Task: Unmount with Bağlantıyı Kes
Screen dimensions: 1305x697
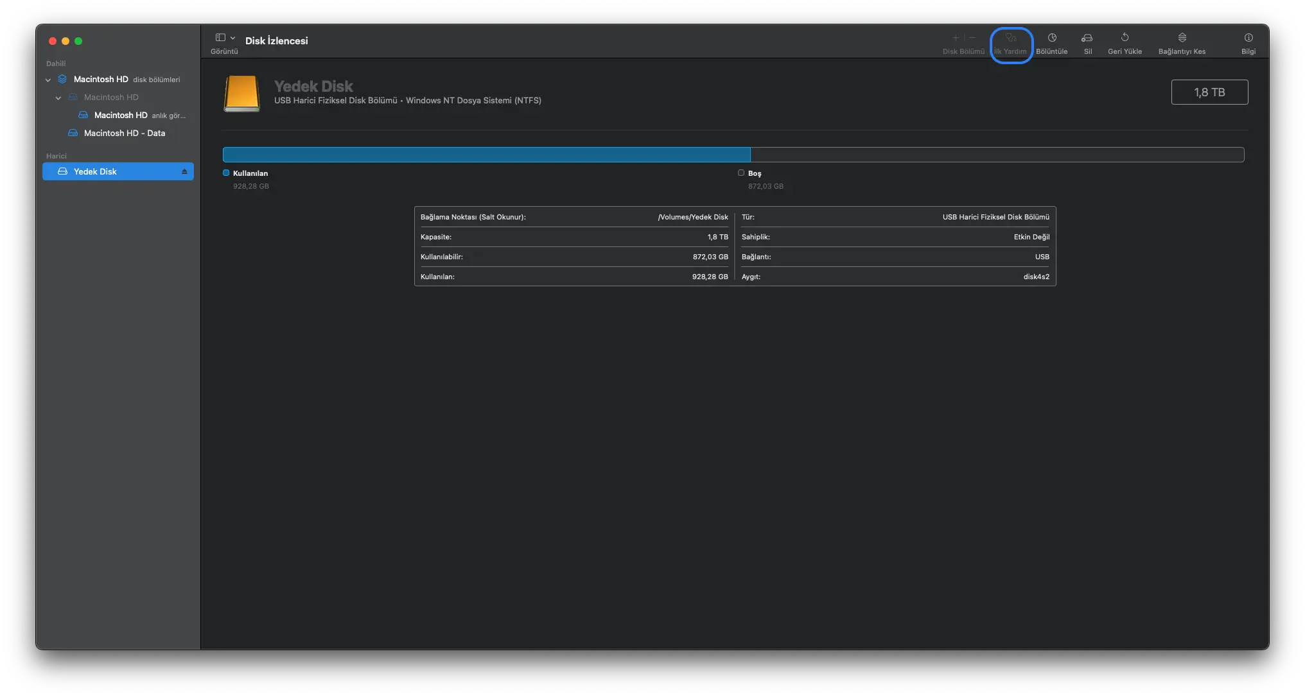Action: [1182, 44]
